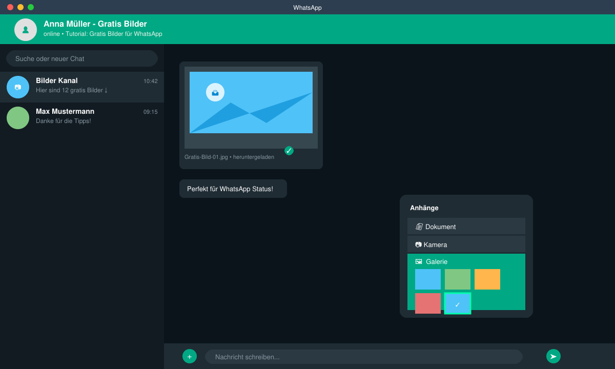The height and width of the screenshot is (369, 615).
Task: Click the Anhänge panel heading
Action: (x=424, y=208)
